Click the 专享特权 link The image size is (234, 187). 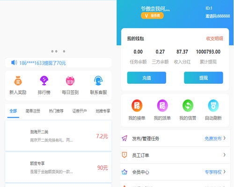click(213, 172)
